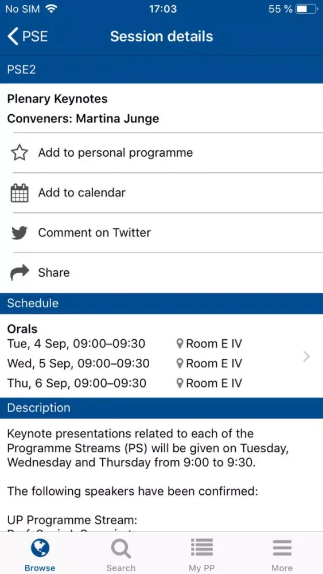Tap the Search magnifier icon

(x=120, y=549)
